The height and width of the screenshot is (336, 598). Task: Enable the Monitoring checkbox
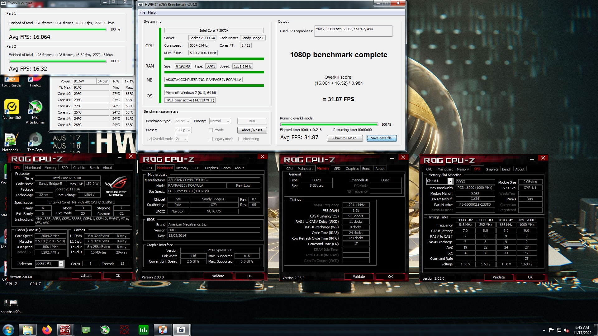tap(240, 139)
